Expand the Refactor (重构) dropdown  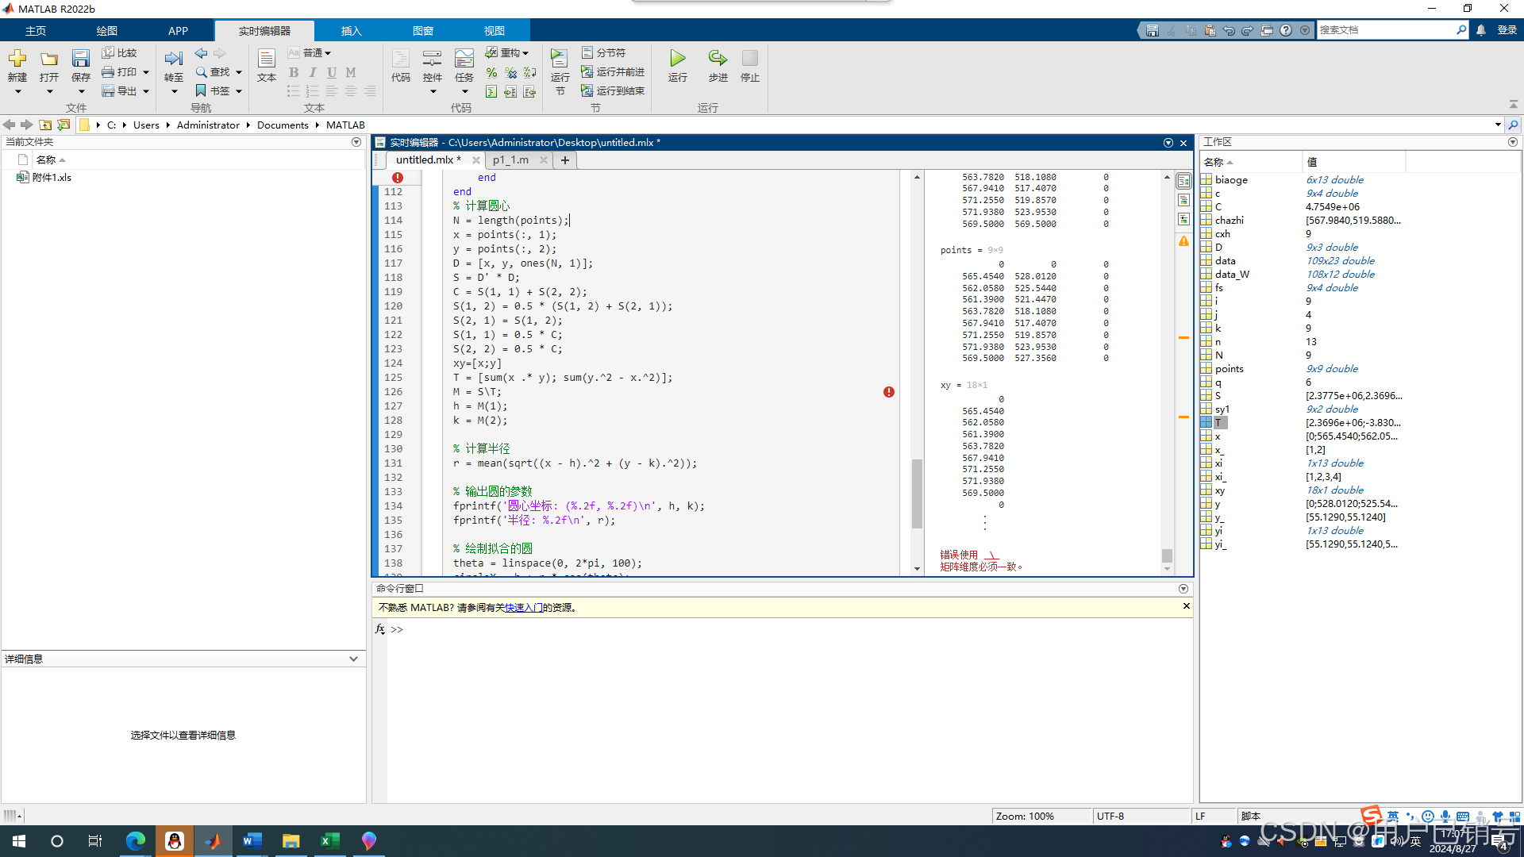coord(525,53)
